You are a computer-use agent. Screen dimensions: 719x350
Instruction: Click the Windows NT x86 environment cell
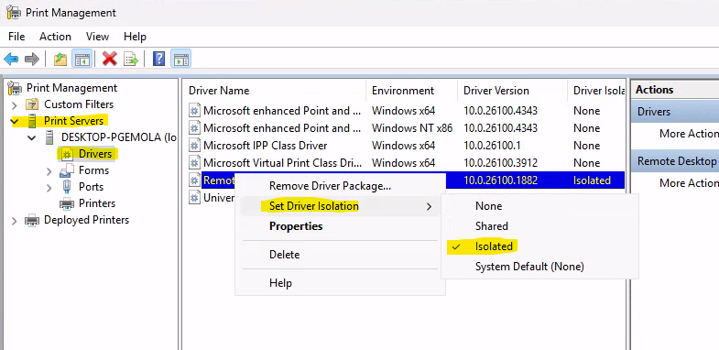point(412,128)
